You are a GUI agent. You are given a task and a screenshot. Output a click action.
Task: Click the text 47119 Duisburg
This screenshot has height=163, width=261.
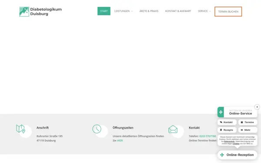46,140
